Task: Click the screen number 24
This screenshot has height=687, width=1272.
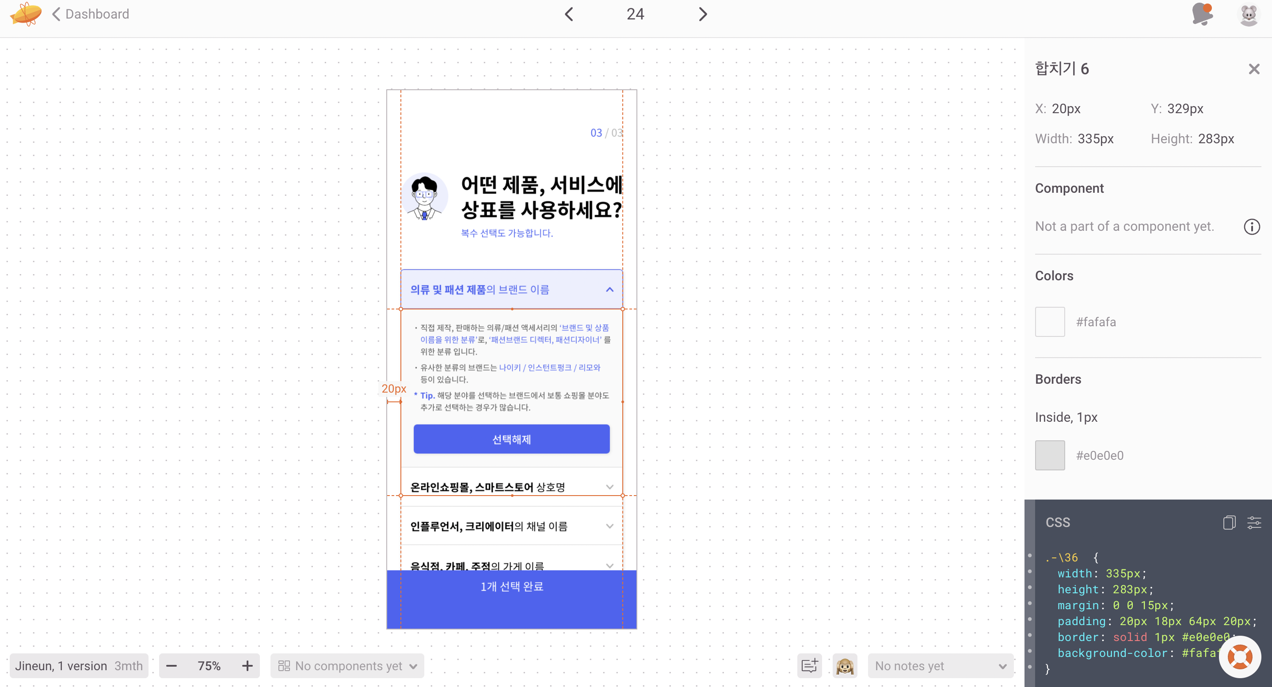Action: point(635,14)
